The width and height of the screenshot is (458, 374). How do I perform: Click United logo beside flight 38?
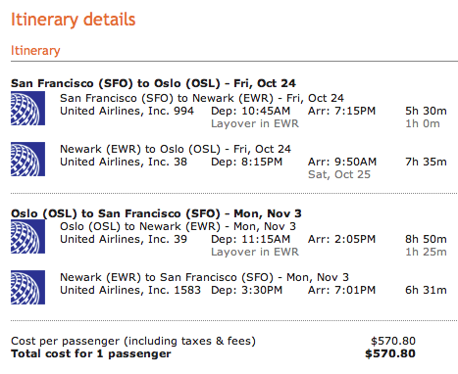tap(27, 159)
